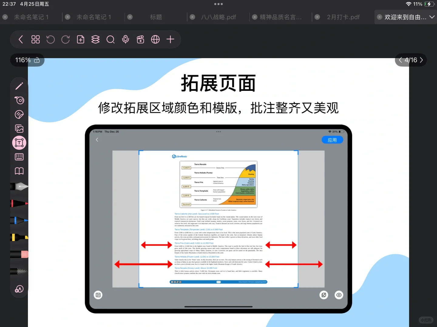This screenshot has width=437, height=327.
Task: Open the web browser globe tool
Action: point(155,39)
